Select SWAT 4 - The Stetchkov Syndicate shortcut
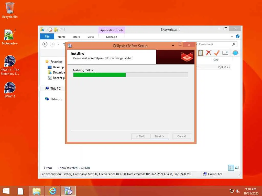This screenshot has height=196, width=262. tap(10, 65)
